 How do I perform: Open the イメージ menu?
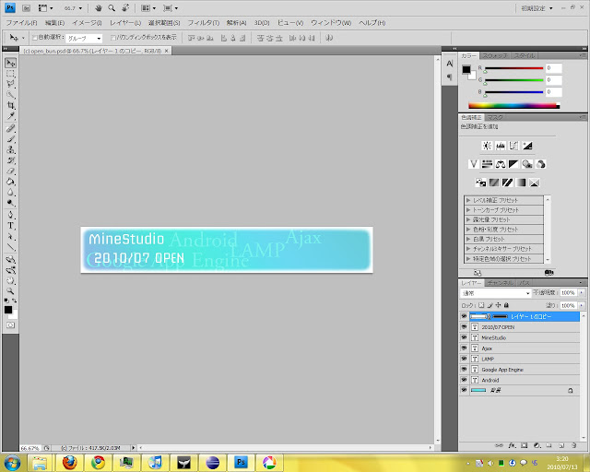click(87, 22)
